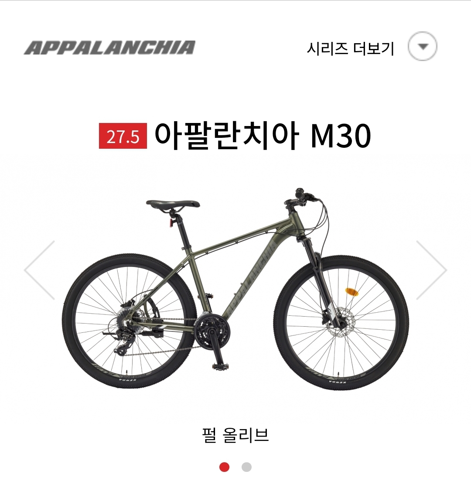Click the 펄 올리브 color name label

235,435
